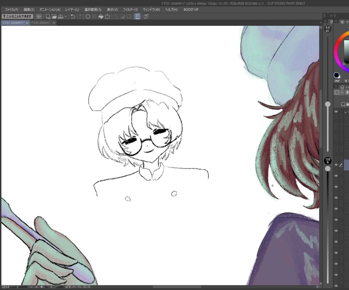
Task: Collapse the layer folder chevron
Action: click(346, 112)
